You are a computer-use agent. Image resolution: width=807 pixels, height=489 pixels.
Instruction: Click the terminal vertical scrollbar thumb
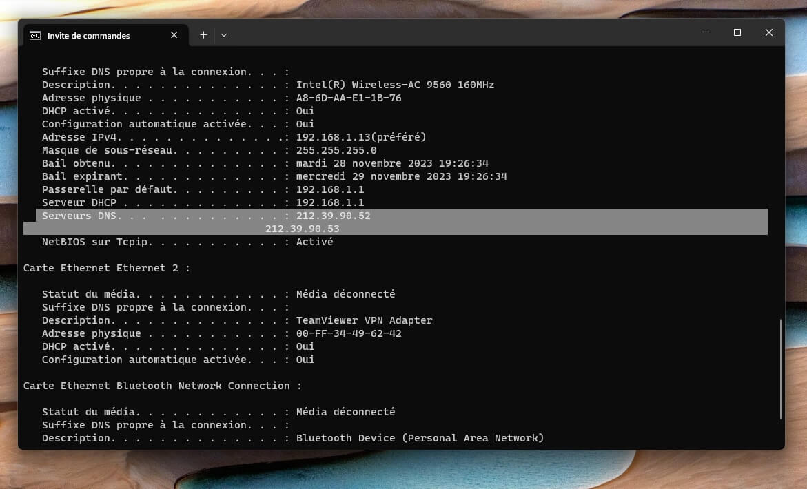[780, 368]
